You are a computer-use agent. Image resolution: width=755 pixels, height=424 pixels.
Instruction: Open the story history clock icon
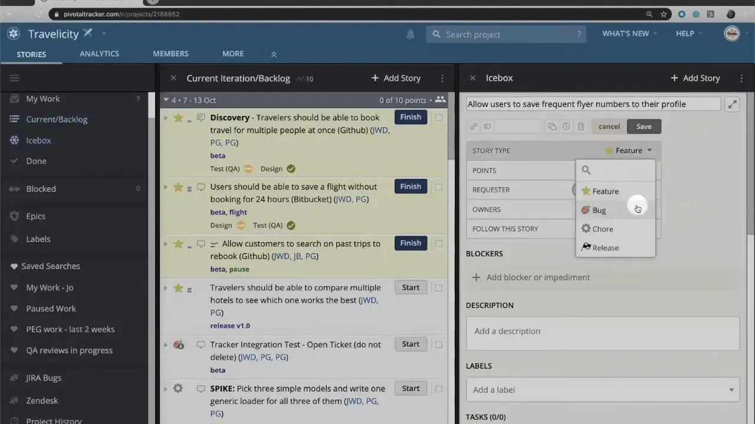(x=566, y=126)
